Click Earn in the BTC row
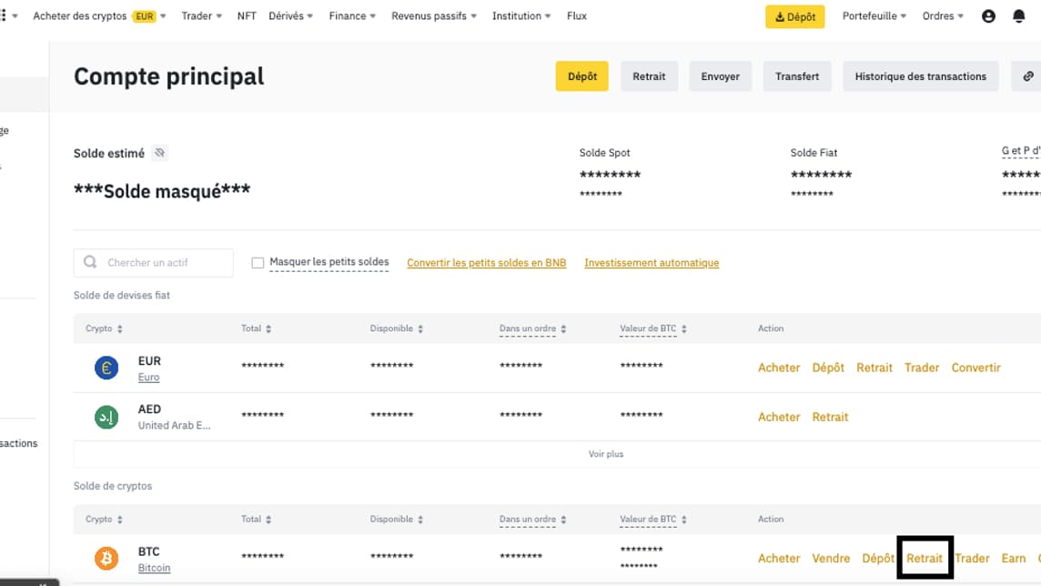 click(1013, 558)
